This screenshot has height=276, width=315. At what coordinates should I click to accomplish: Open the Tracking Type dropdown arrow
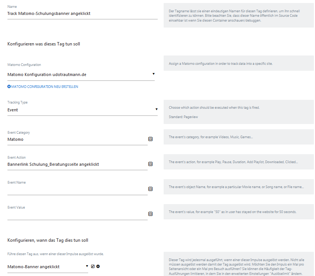tap(157, 109)
